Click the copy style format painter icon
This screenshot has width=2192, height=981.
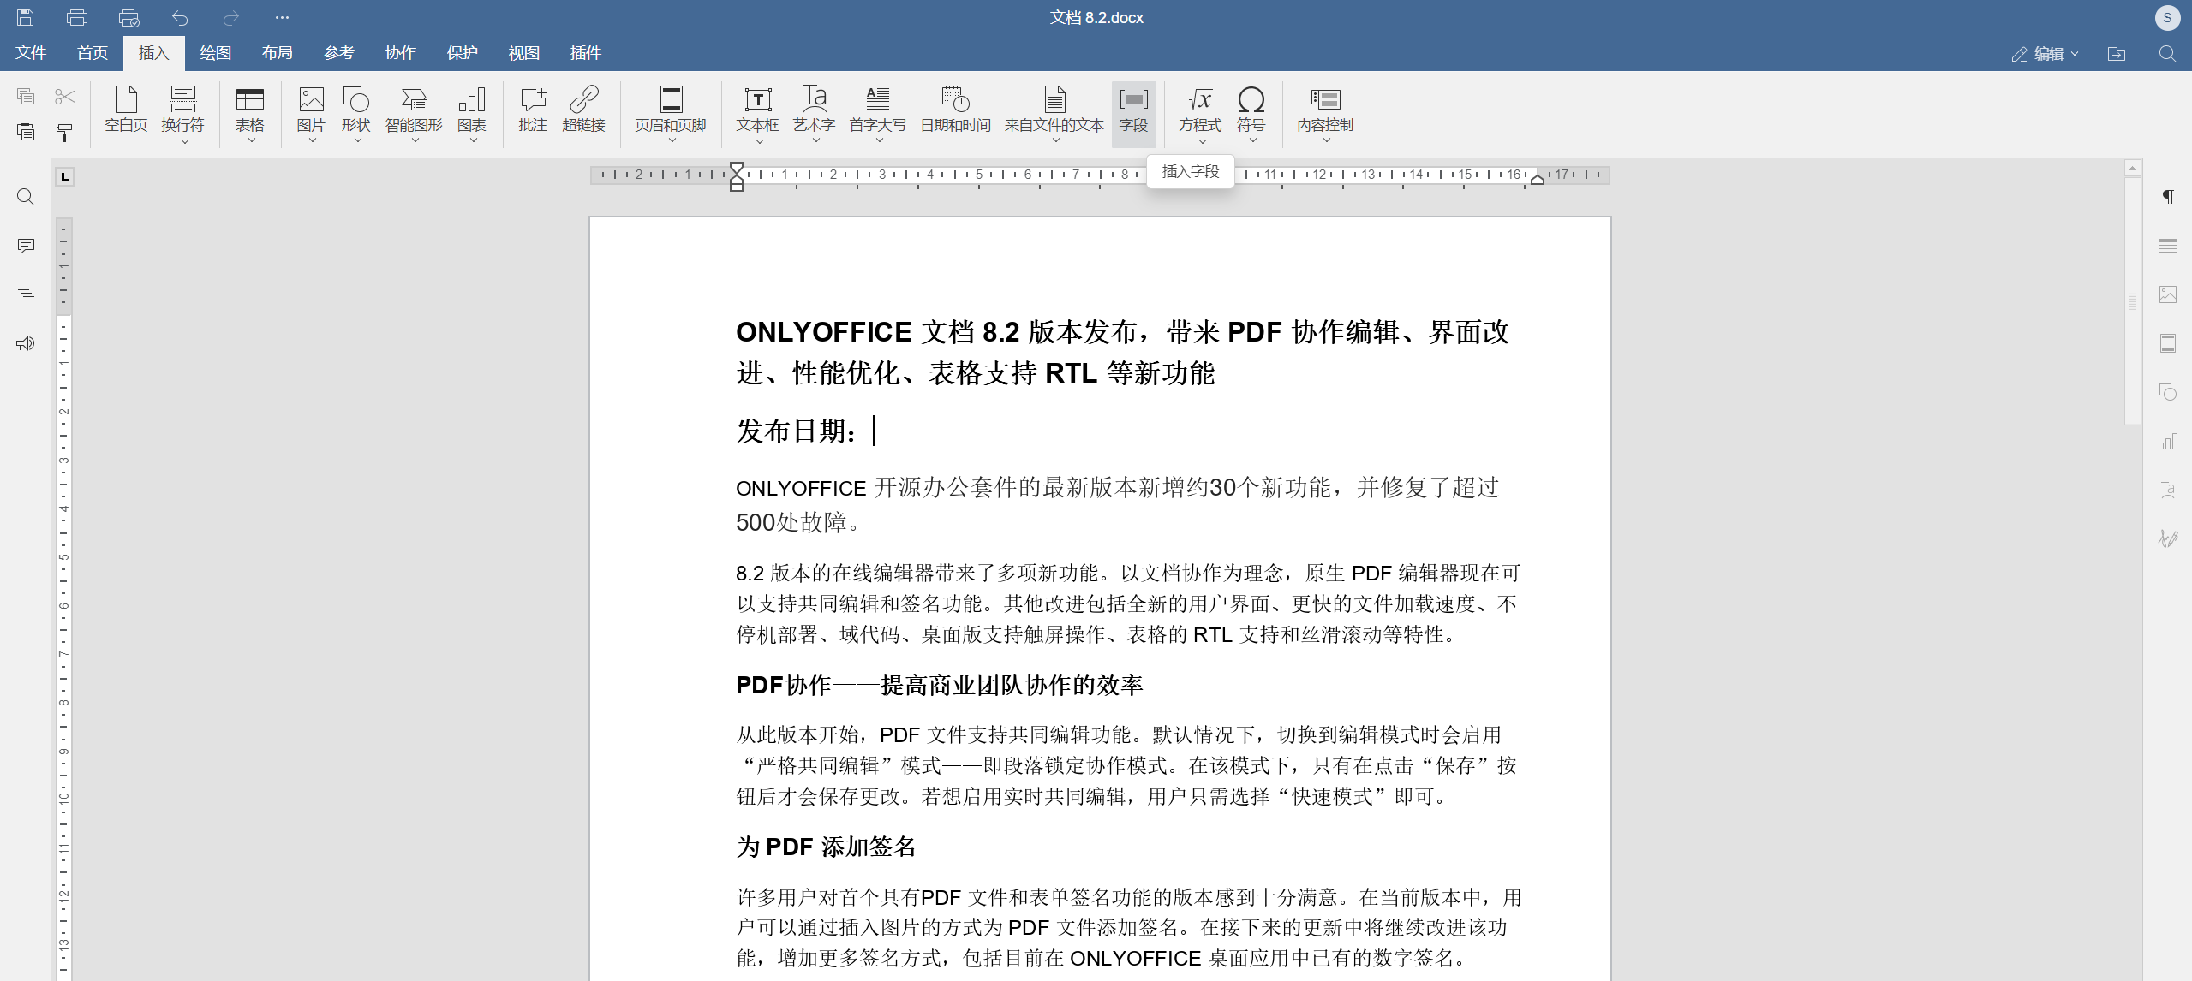coord(64,133)
